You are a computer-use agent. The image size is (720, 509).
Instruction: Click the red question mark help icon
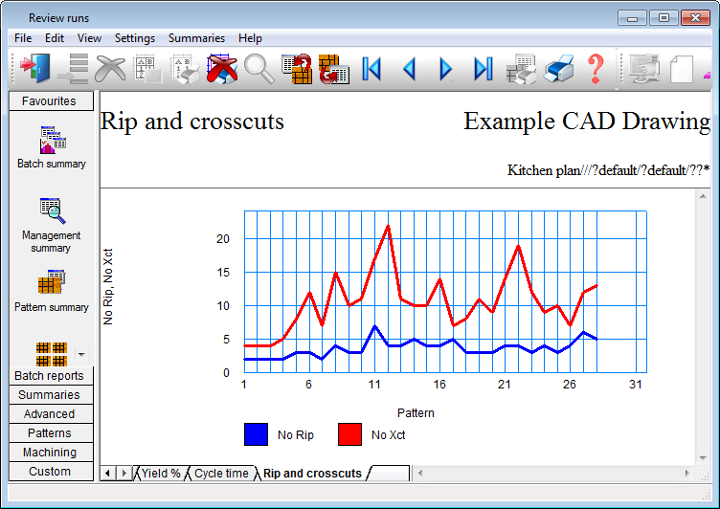click(x=596, y=69)
